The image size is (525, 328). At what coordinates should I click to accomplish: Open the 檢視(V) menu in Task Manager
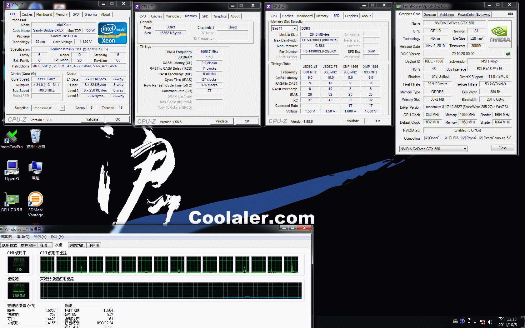[x=40, y=237]
